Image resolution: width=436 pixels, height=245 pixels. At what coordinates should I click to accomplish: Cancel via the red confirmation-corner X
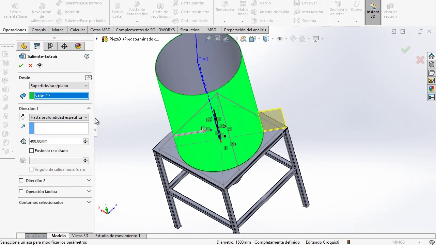[x=420, y=60]
